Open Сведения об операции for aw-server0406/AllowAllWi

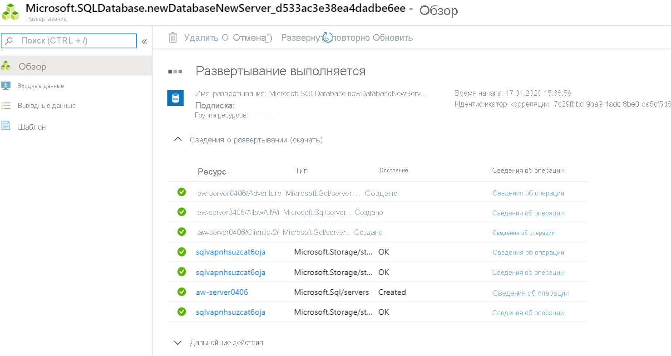[528, 213]
